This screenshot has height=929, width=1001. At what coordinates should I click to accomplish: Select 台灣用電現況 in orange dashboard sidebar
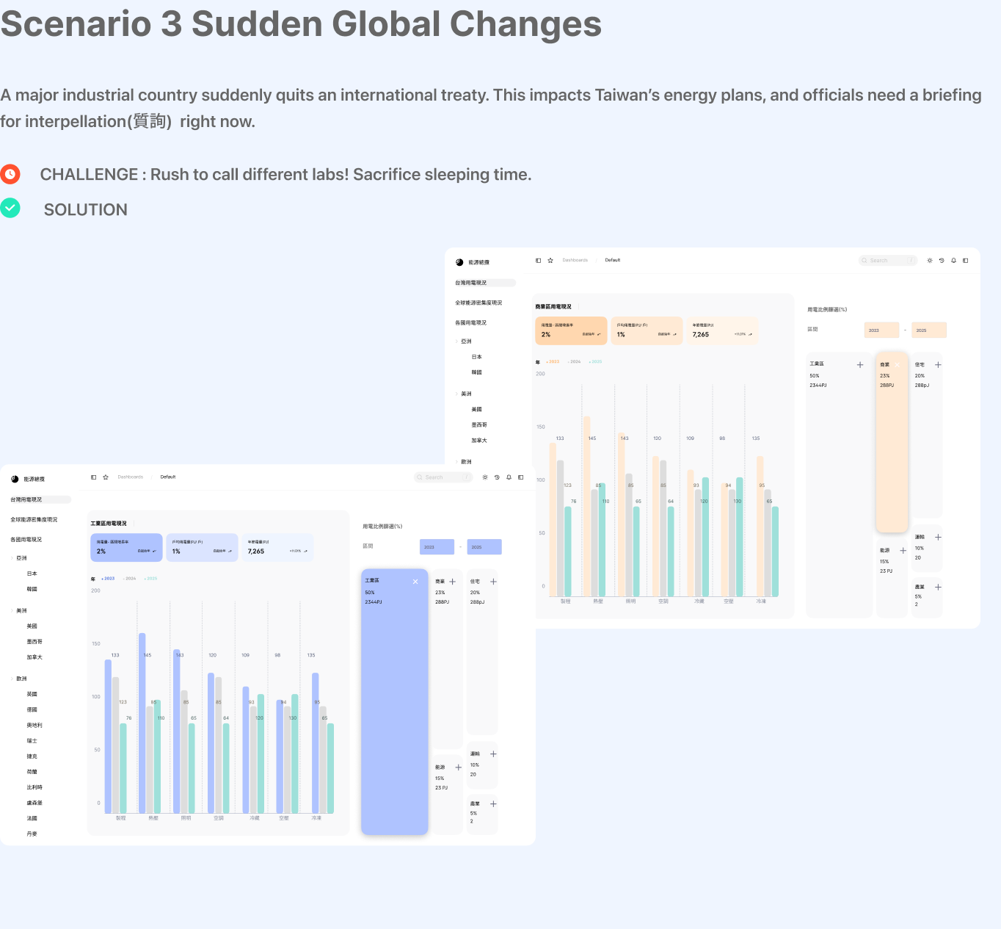(471, 283)
